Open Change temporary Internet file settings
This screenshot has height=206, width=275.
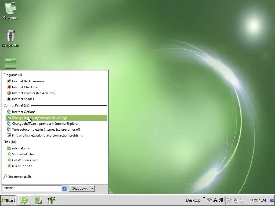click(x=56, y=118)
